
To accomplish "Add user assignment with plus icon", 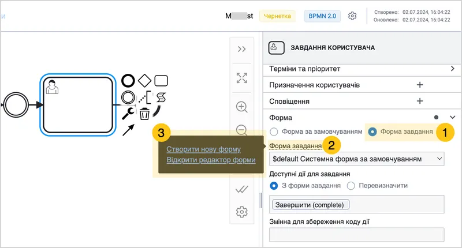I will coord(420,85).
